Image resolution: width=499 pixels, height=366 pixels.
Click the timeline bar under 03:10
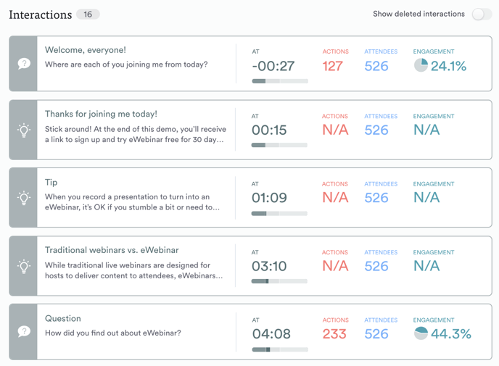click(x=279, y=281)
